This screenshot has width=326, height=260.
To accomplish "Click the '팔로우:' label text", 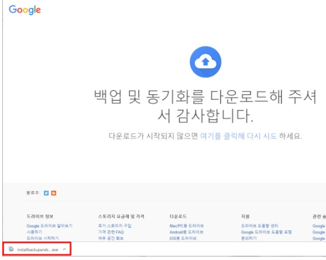I will coord(33,193).
